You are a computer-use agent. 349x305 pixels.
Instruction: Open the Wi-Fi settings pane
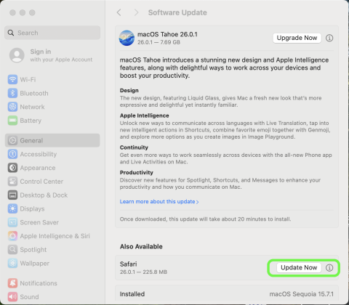tap(28, 79)
